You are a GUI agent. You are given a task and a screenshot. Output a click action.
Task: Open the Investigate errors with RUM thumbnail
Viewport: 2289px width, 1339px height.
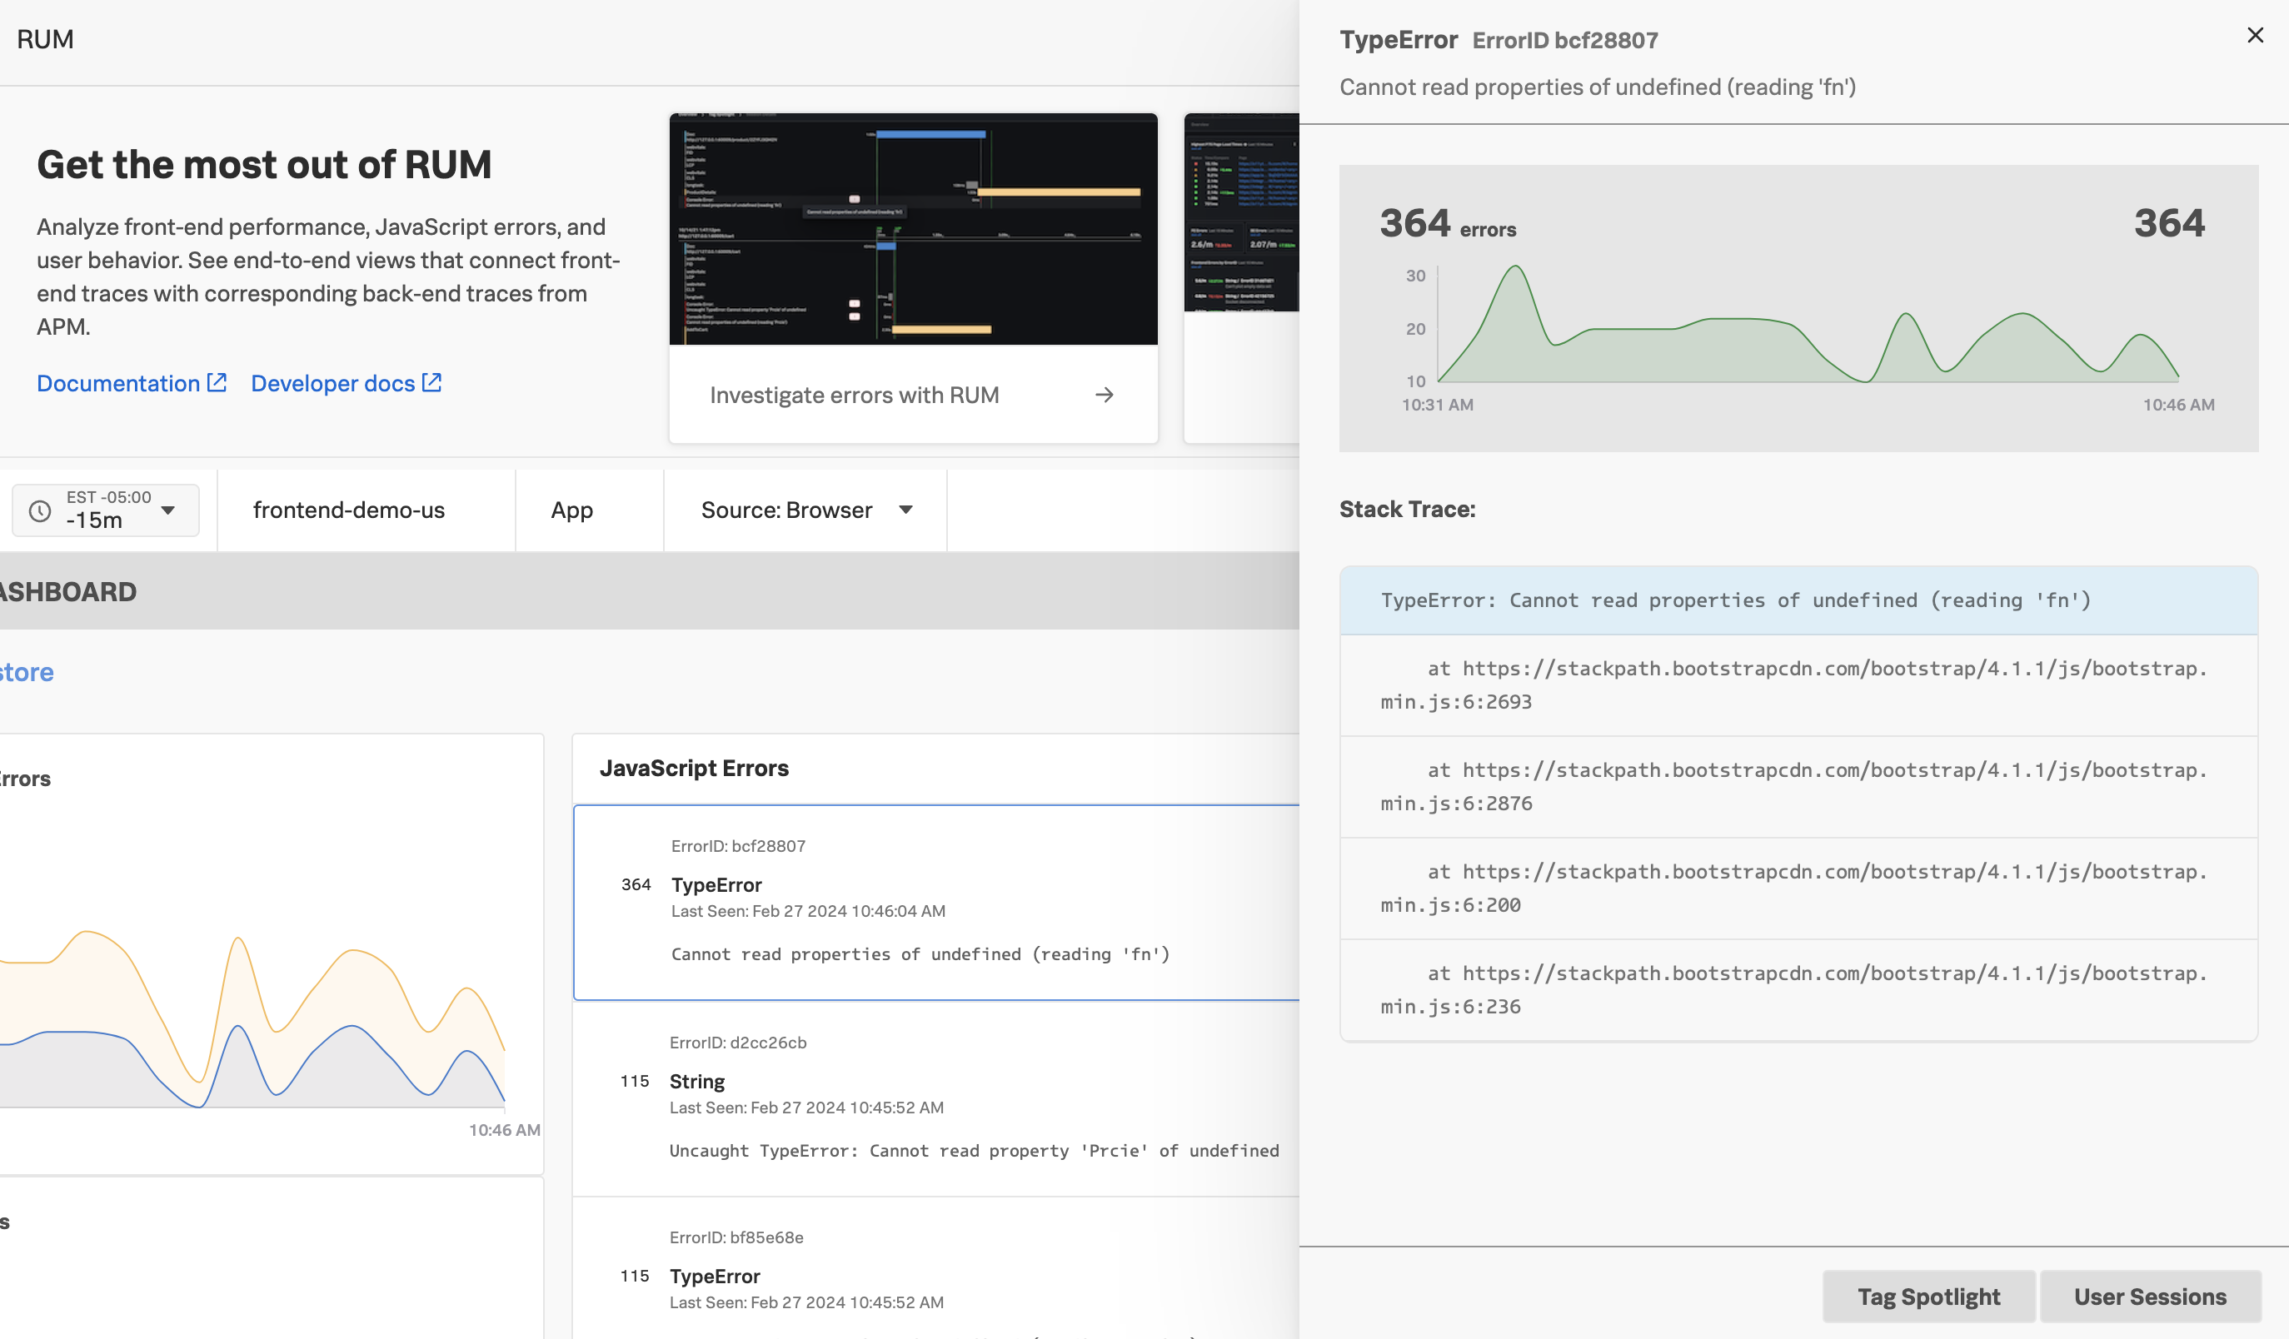point(913,229)
